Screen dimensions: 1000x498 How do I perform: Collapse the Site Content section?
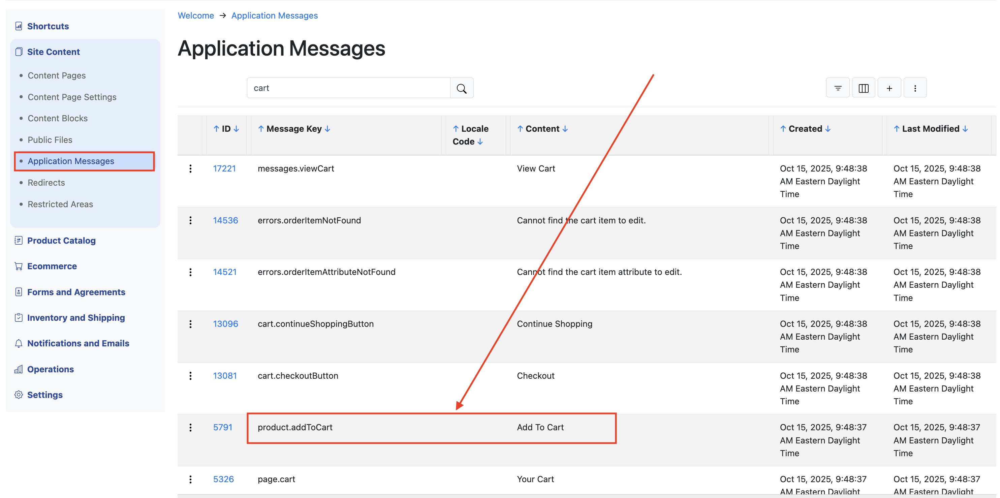click(x=53, y=52)
